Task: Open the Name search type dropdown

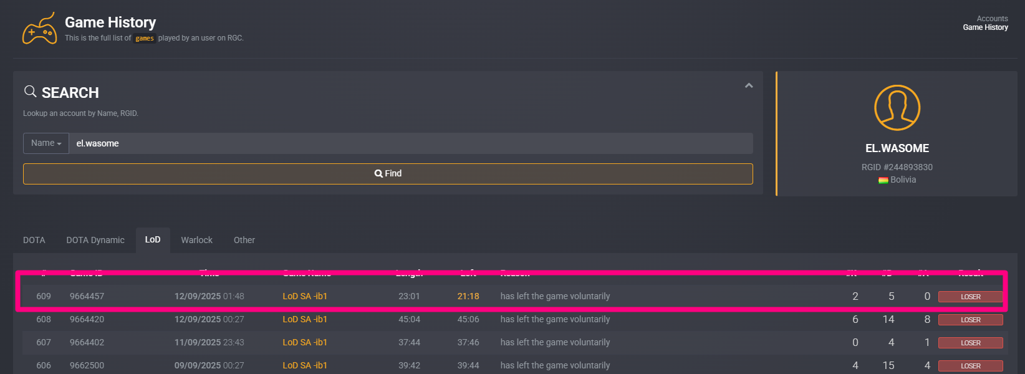Action: 46,143
